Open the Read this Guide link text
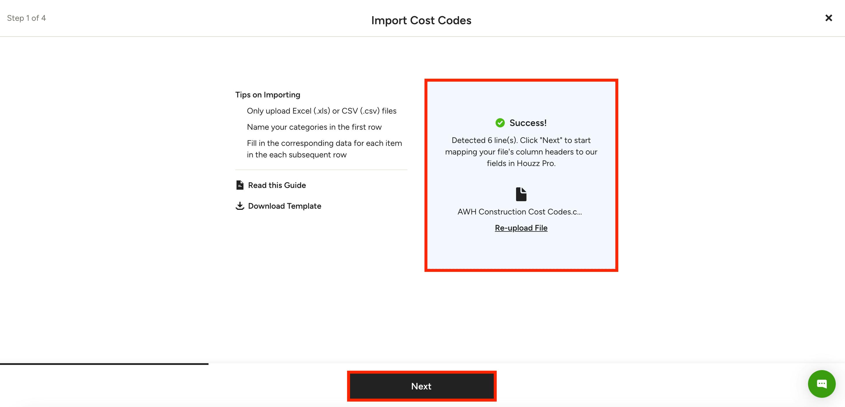The image size is (845, 407). (277, 185)
